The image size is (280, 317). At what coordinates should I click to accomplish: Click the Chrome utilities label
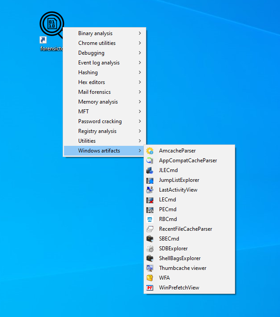pos(97,43)
